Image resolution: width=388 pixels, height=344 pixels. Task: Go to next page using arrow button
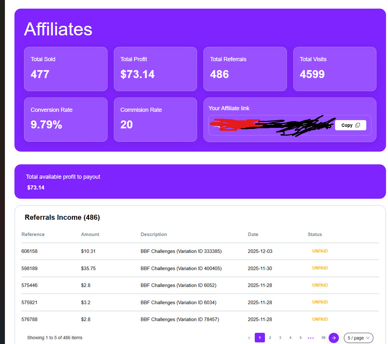click(x=334, y=338)
